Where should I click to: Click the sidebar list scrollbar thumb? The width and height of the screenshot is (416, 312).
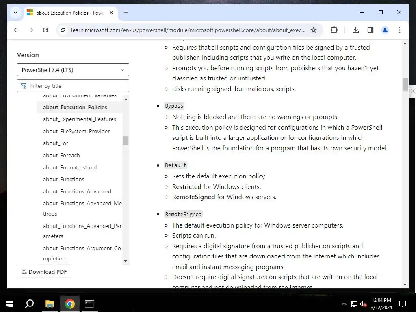[126, 141]
